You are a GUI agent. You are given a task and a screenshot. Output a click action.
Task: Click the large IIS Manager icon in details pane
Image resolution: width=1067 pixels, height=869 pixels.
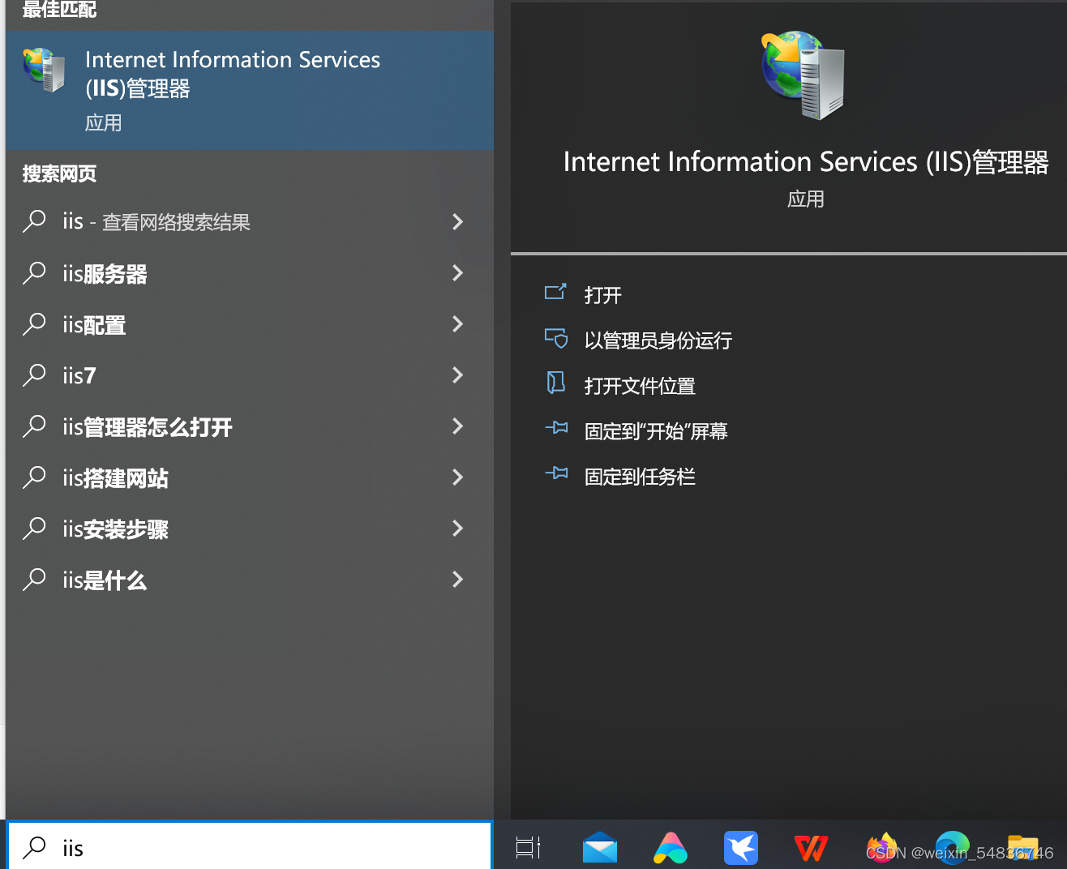pos(803,75)
